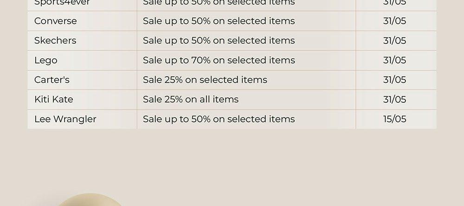Select the Lee Wrangler sale description
The height and width of the screenshot is (206, 464).
pos(219,119)
